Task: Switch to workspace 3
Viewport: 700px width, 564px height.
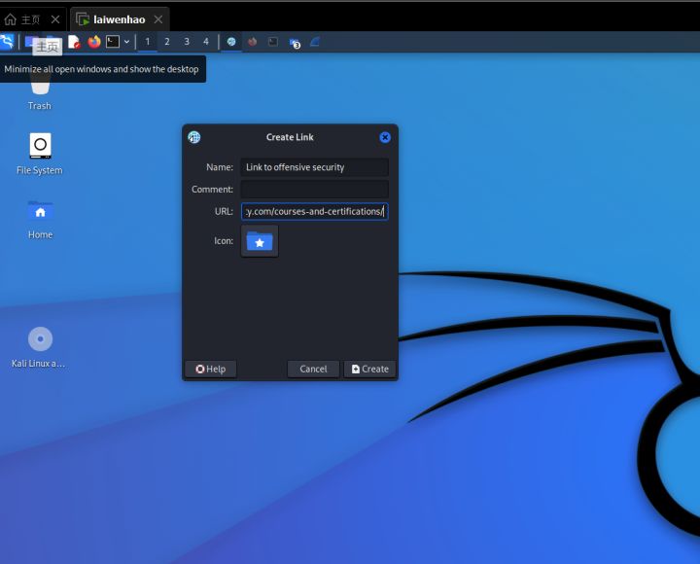Action: tap(187, 42)
